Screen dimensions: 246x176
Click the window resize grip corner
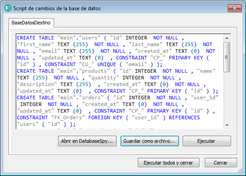coord(240,170)
